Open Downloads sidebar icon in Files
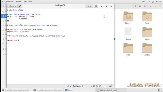Screen dimensions: 163x92 pyautogui.click(x=3, y=25)
